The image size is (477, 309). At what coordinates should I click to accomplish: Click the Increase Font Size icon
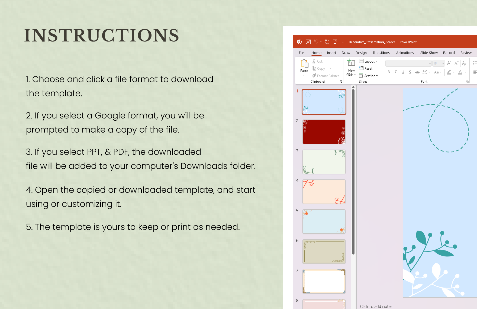449,63
